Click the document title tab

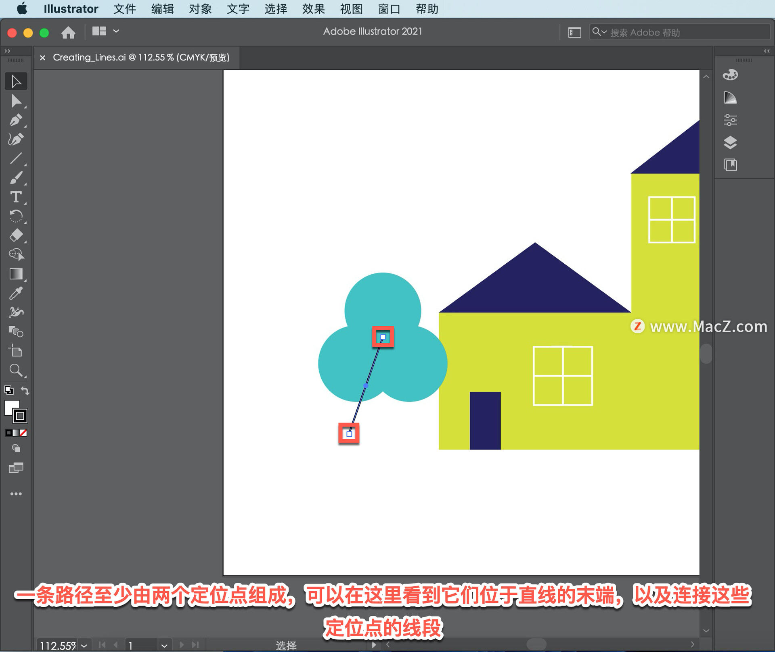tap(141, 58)
